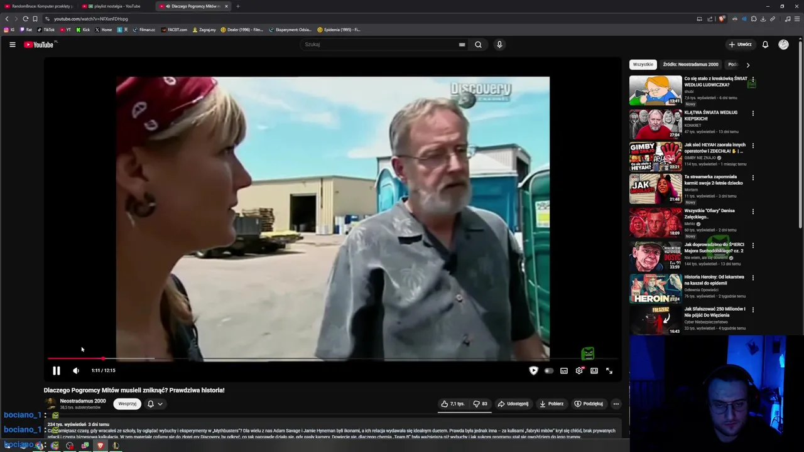Open the TikTok bookmark

click(x=46, y=30)
